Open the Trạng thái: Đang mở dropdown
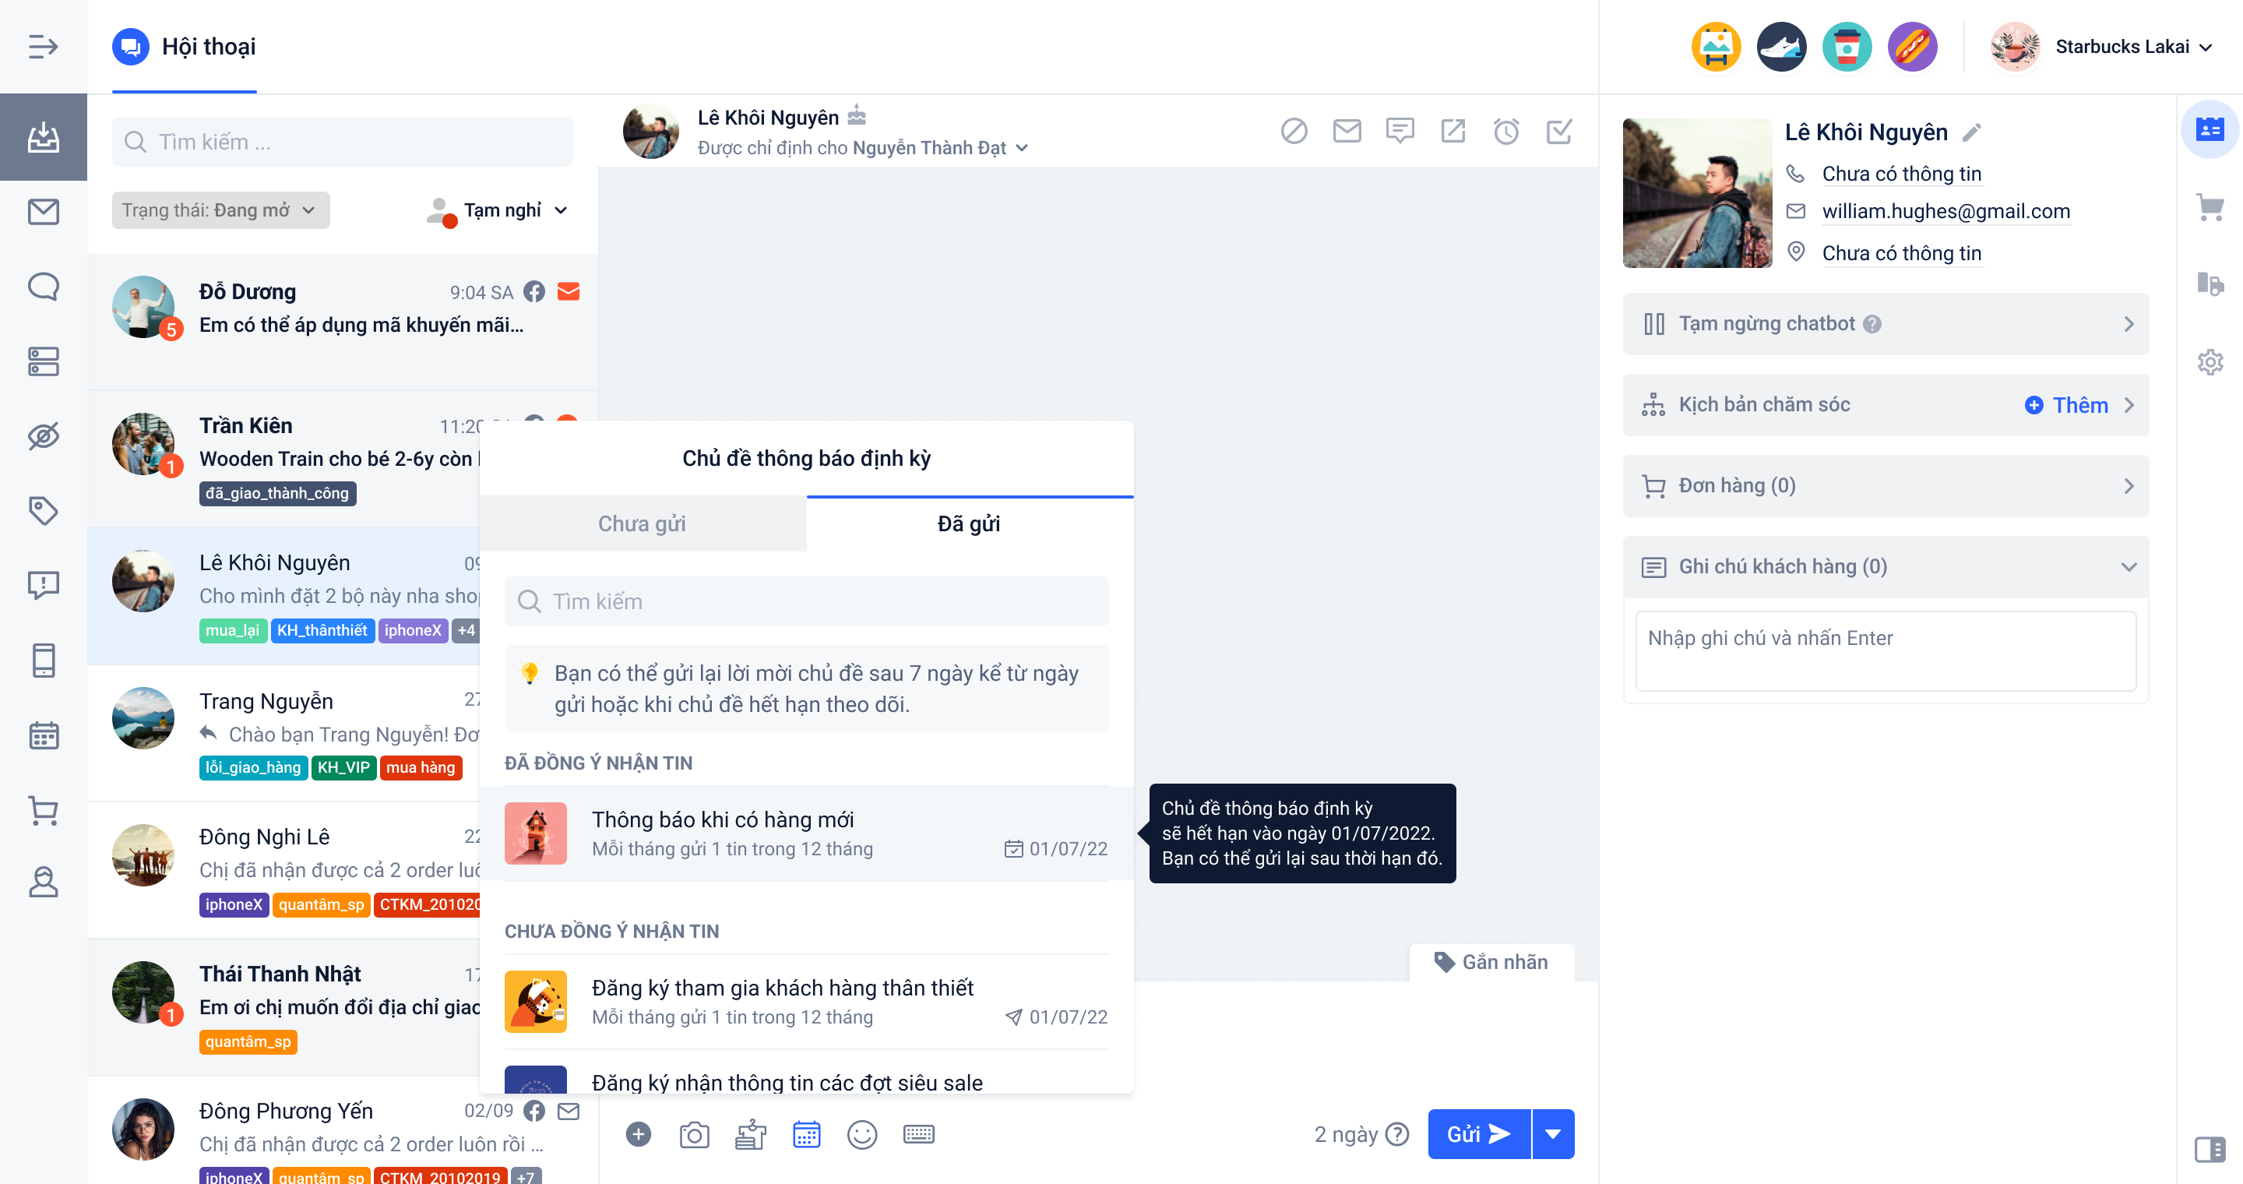The height and width of the screenshot is (1184, 2243). pyautogui.click(x=220, y=210)
